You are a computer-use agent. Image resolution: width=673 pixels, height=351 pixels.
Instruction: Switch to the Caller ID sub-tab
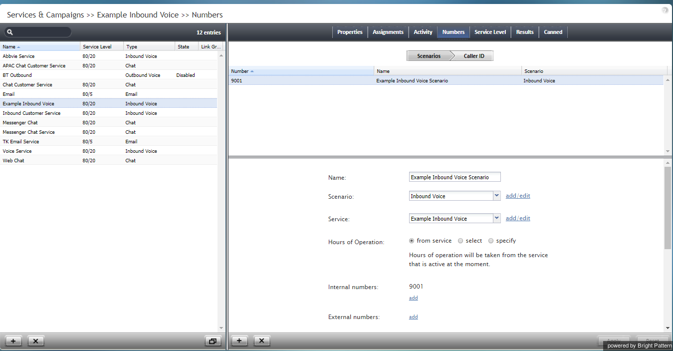coord(474,56)
